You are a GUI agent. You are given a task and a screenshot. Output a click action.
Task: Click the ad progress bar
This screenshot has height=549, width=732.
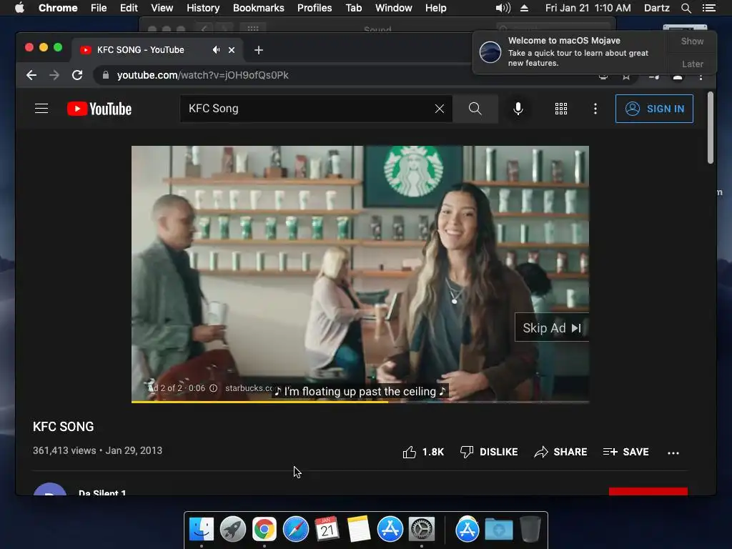coord(360,402)
